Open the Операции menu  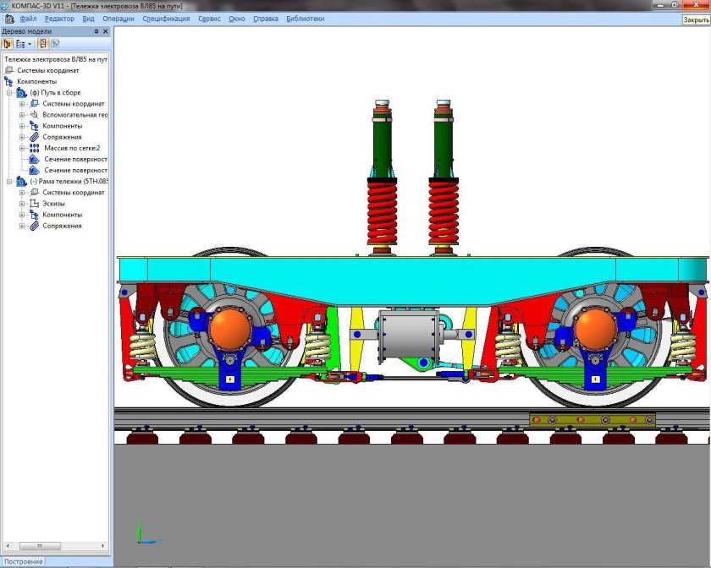click(118, 19)
